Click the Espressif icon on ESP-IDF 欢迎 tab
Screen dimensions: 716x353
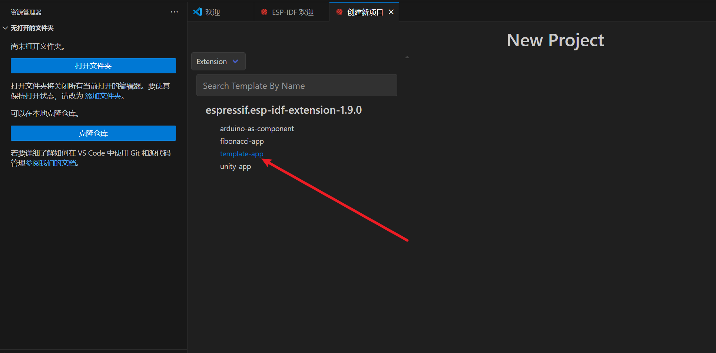click(x=264, y=12)
